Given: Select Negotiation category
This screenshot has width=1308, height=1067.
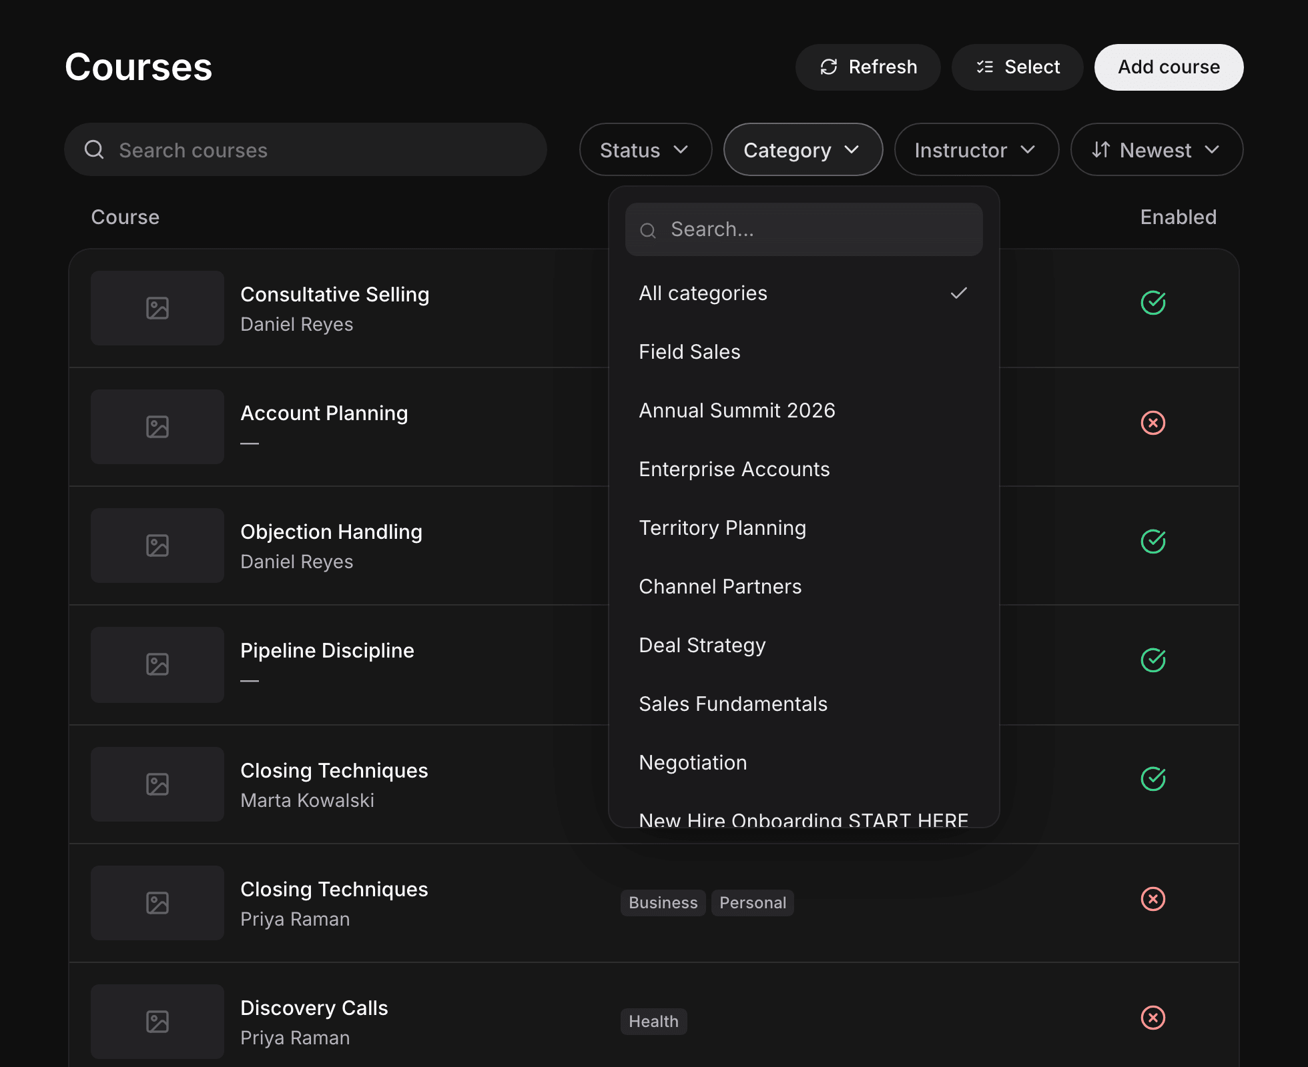Looking at the screenshot, I should point(803,763).
